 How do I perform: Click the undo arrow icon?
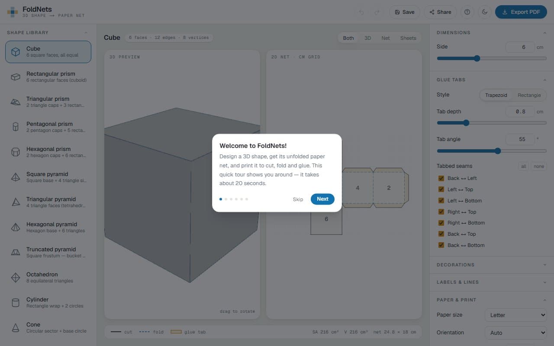(361, 12)
